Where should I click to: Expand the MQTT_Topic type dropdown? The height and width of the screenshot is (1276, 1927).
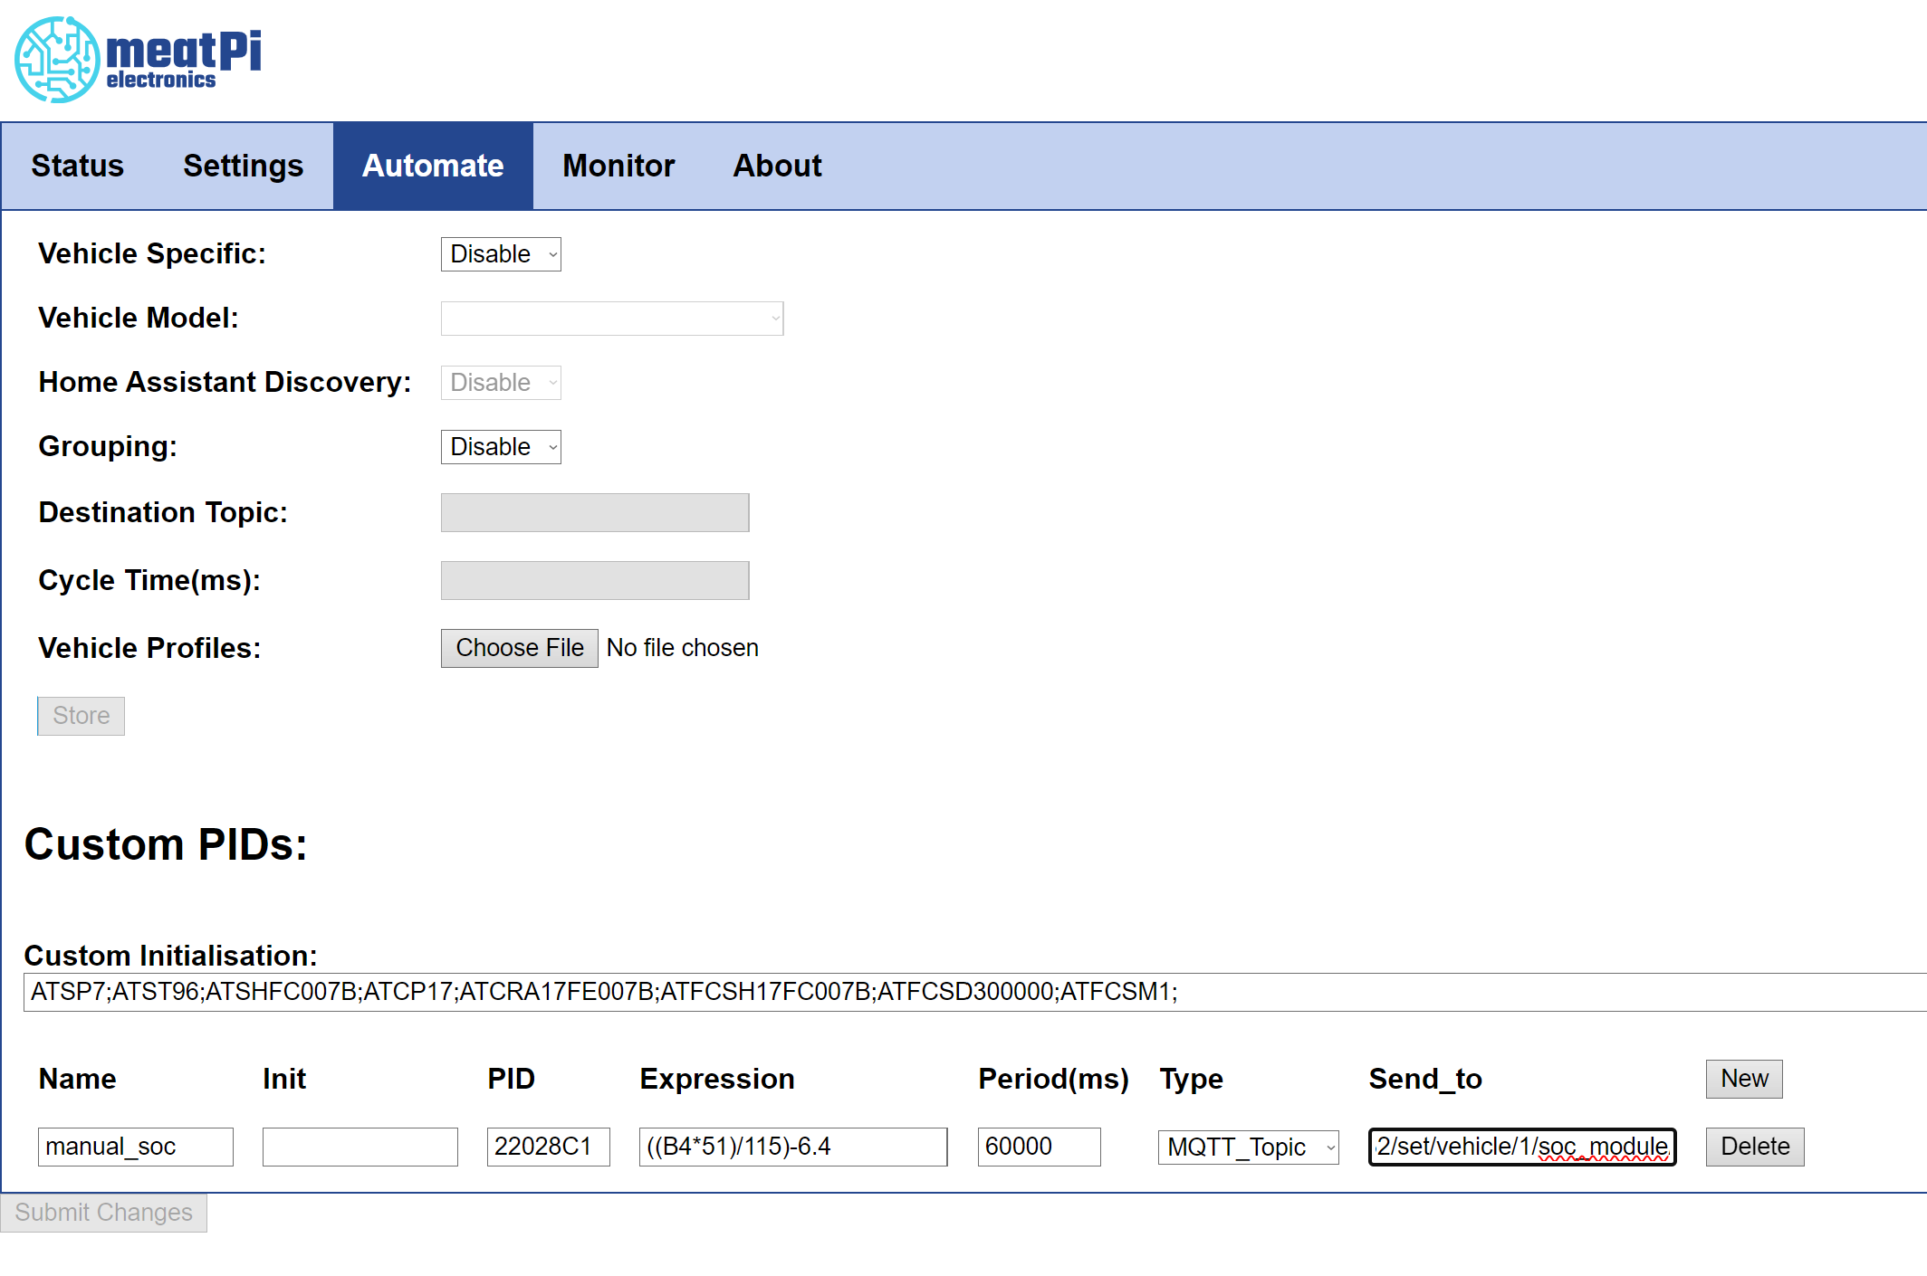pos(1248,1147)
